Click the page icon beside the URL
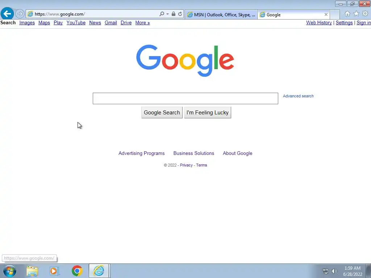 coord(30,14)
